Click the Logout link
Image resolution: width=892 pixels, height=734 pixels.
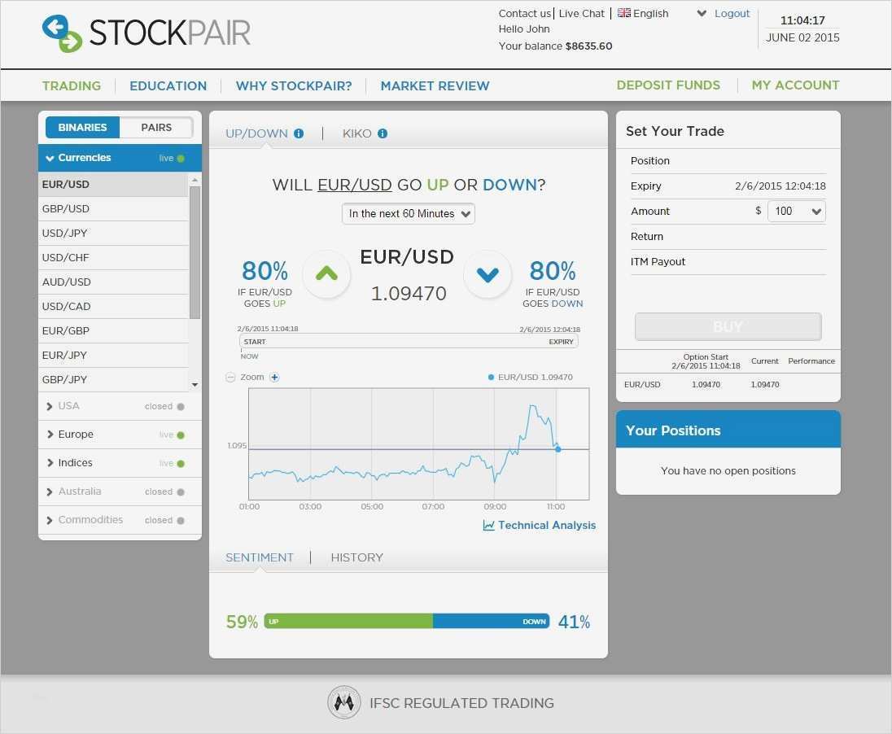point(732,13)
